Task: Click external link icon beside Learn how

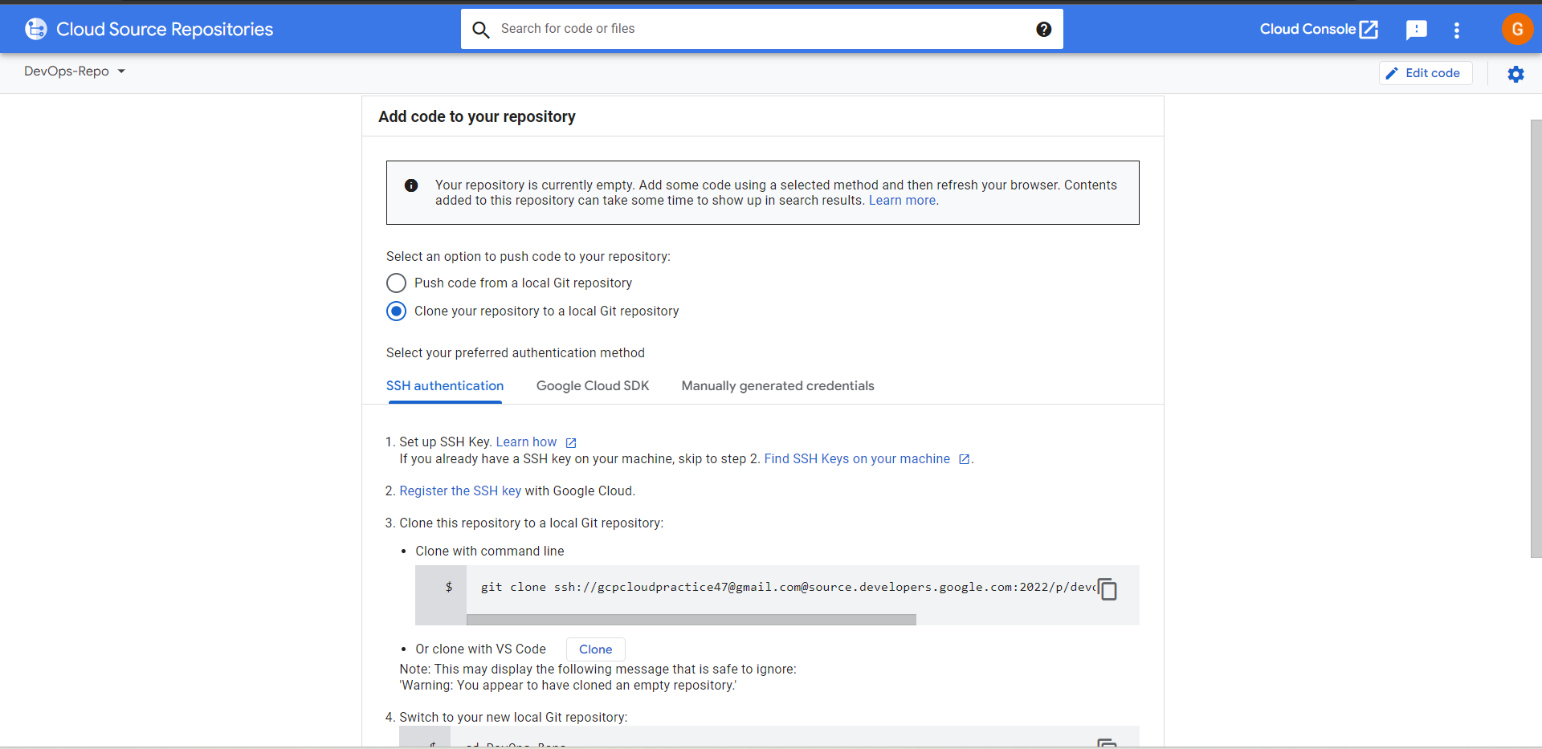Action: [x=571, y=442]
